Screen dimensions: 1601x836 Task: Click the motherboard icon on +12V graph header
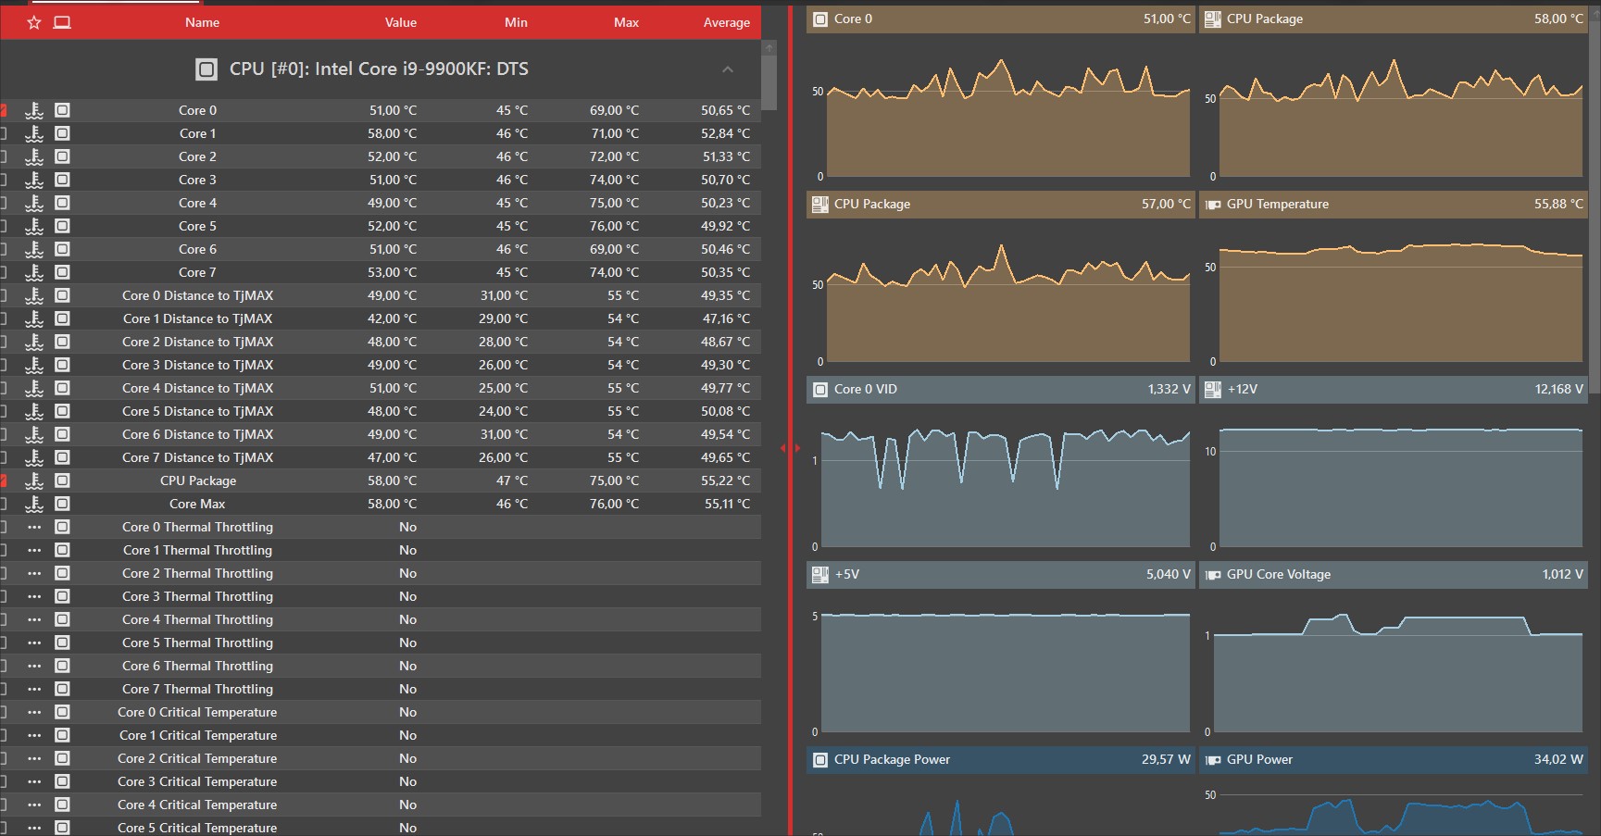[1213, 389]
